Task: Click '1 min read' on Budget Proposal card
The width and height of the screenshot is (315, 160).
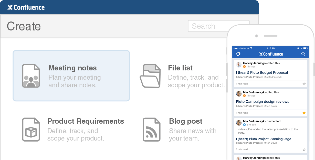Action: tap(242, 84)
